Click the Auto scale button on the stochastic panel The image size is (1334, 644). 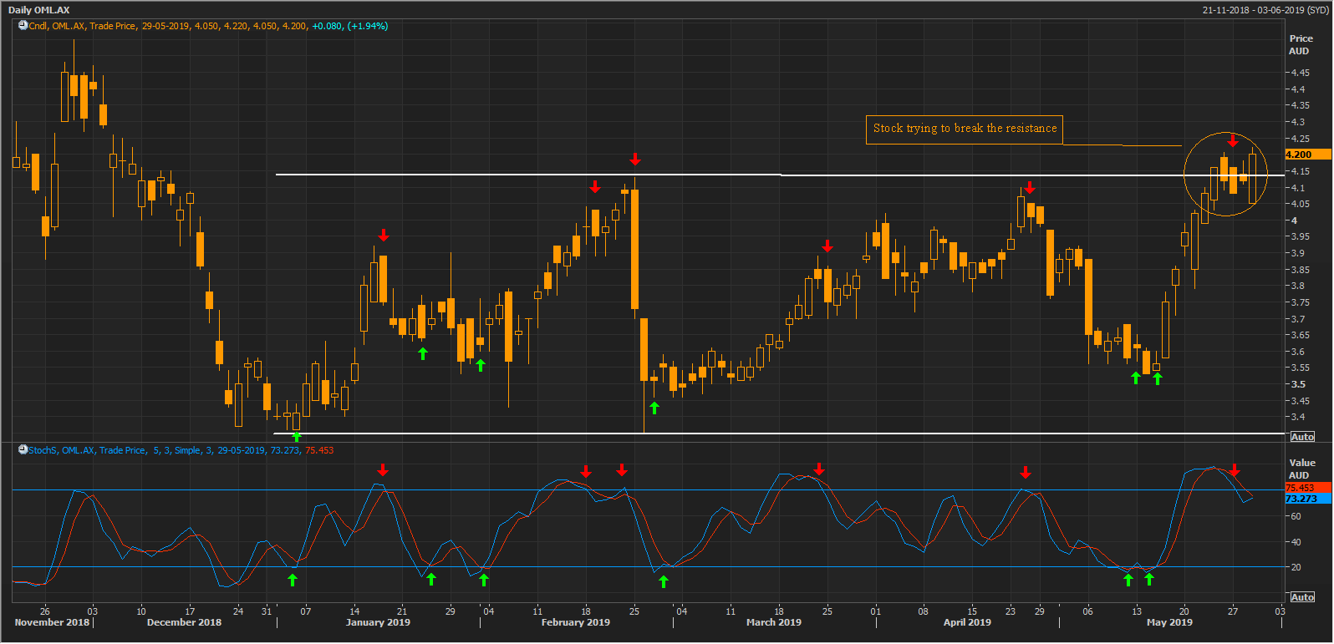(1302, 597)
